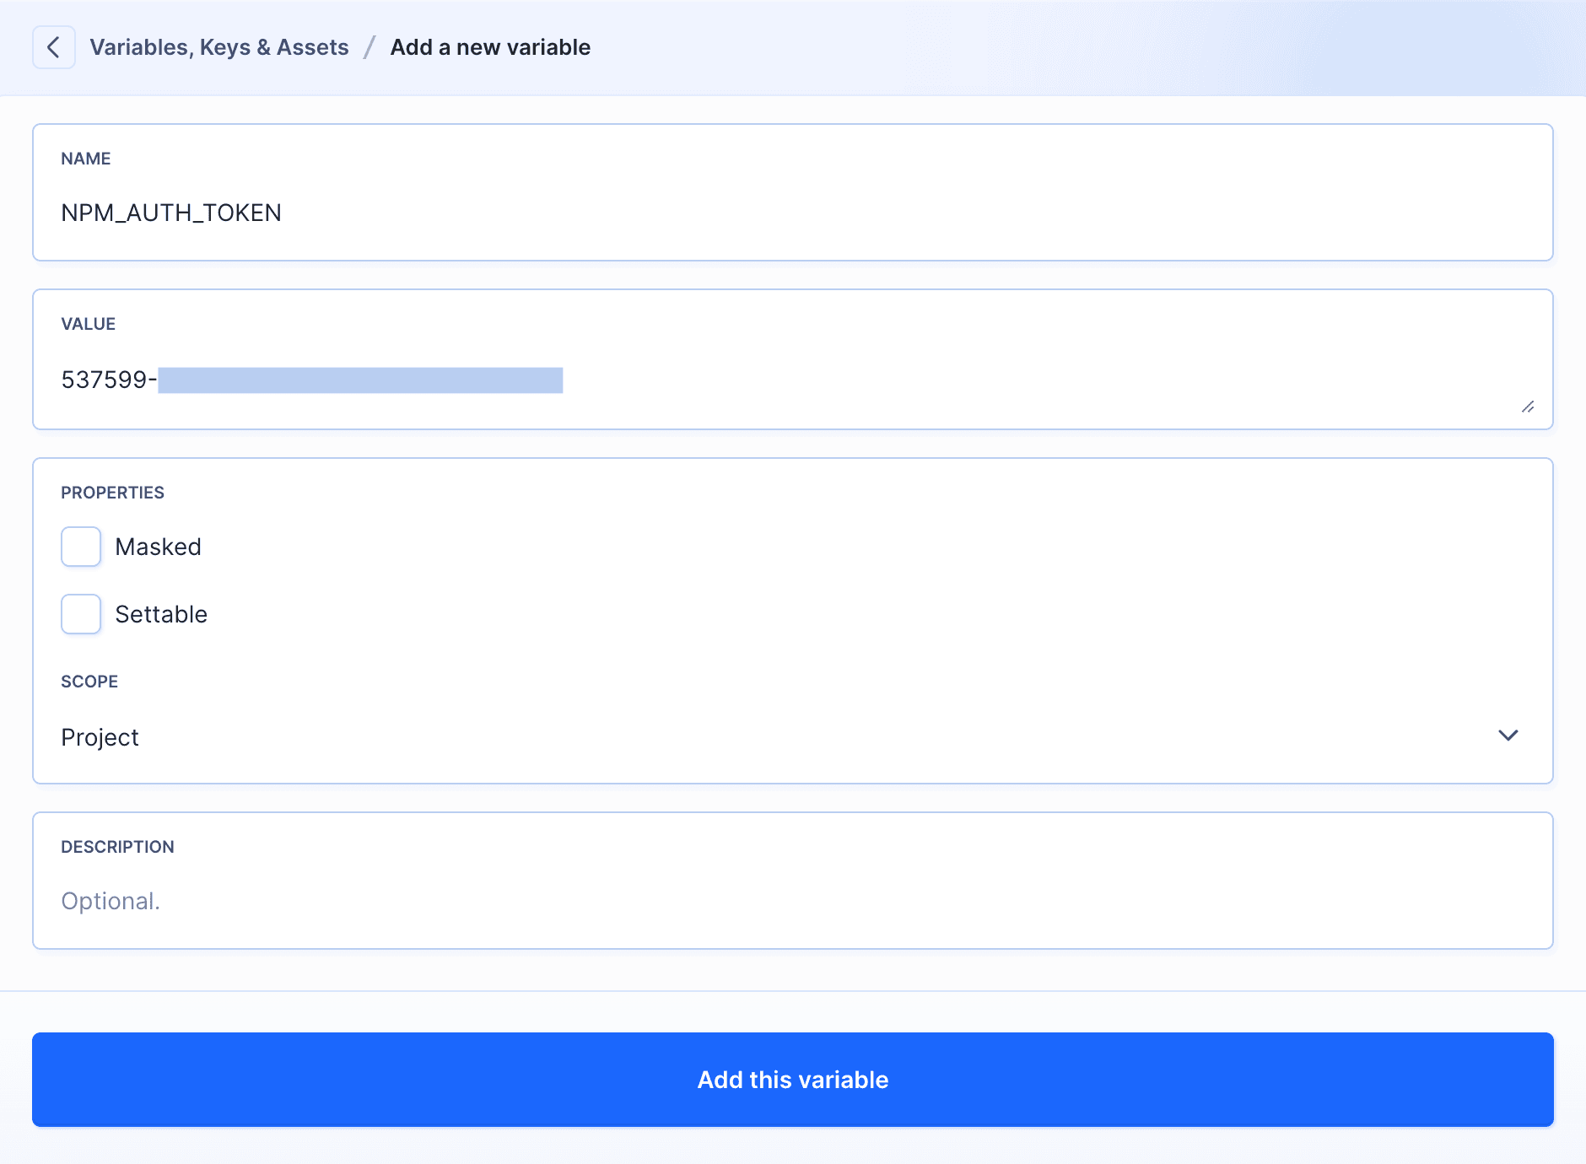The image size is (1586, 1164).
Task: Select the Add a new variable breadcrumb
Action: tap(490, 46)
